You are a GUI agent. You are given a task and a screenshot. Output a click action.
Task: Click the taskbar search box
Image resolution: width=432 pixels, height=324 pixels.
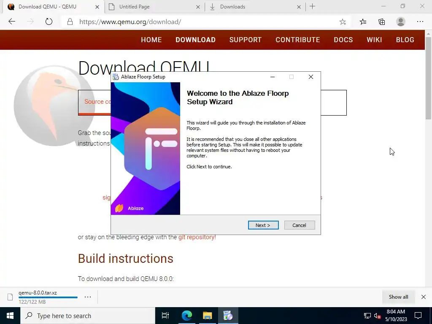(x=88, y=316)
